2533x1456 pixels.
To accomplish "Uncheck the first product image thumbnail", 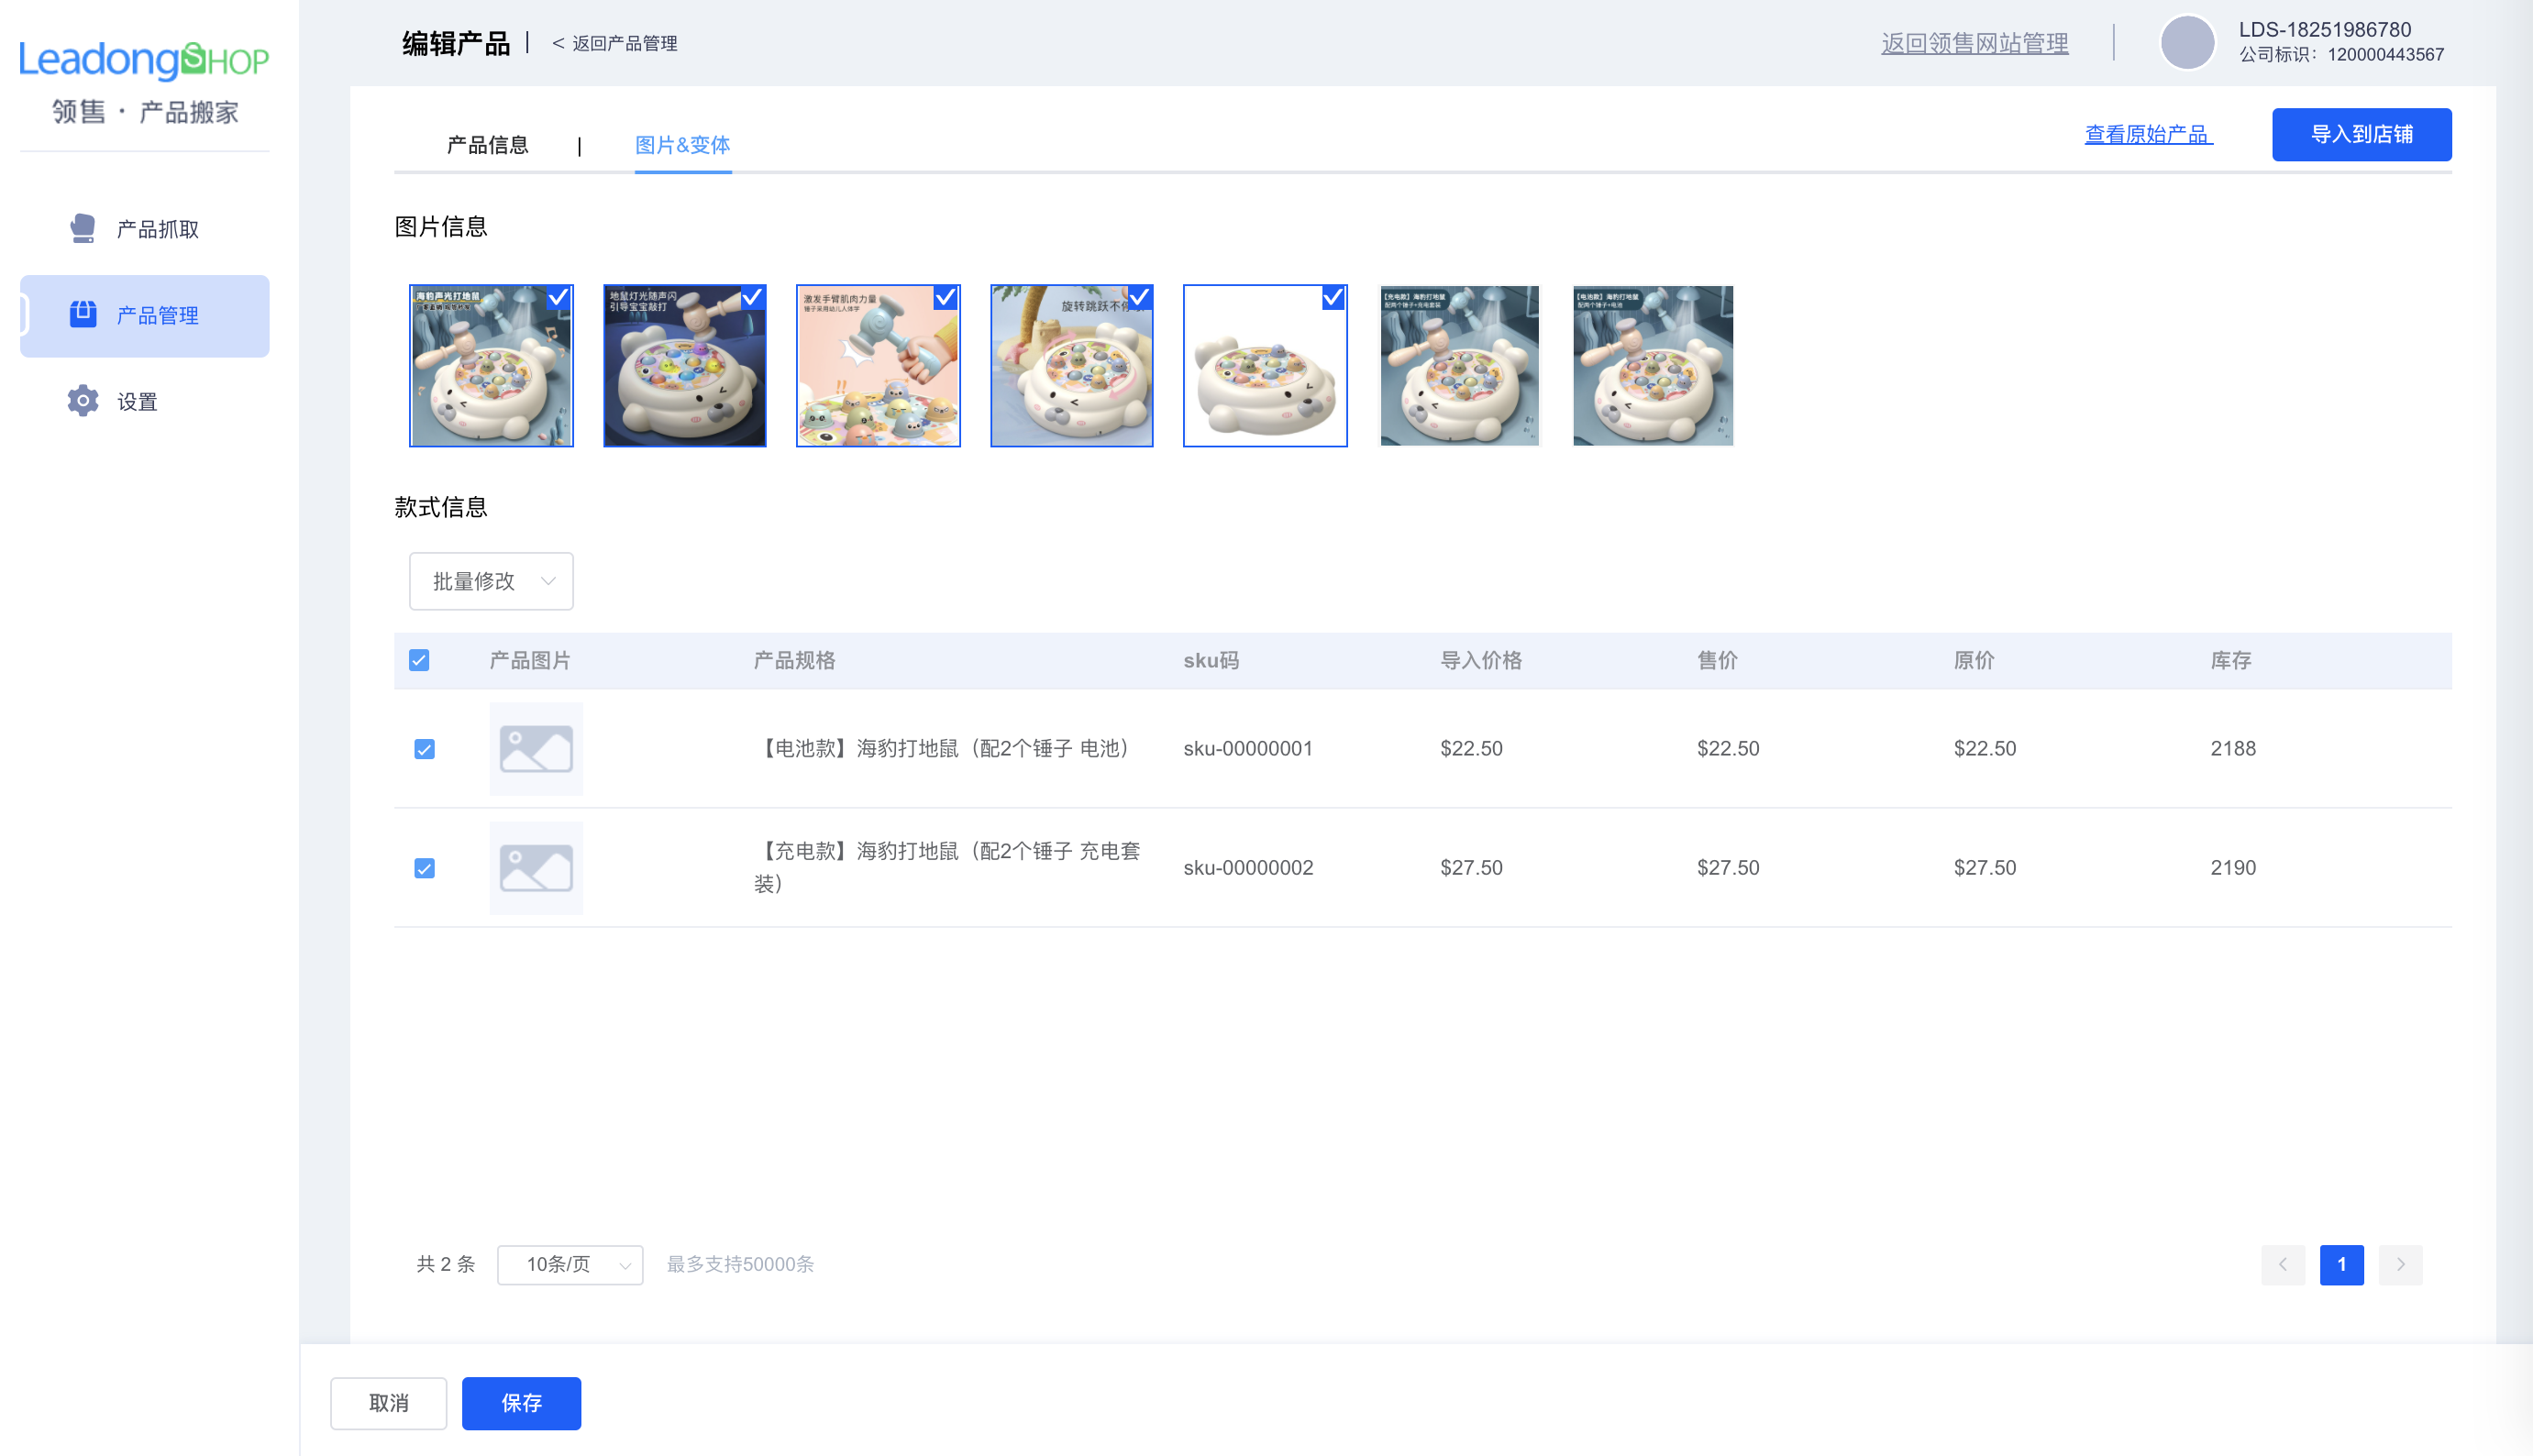I will coord(558,298).
